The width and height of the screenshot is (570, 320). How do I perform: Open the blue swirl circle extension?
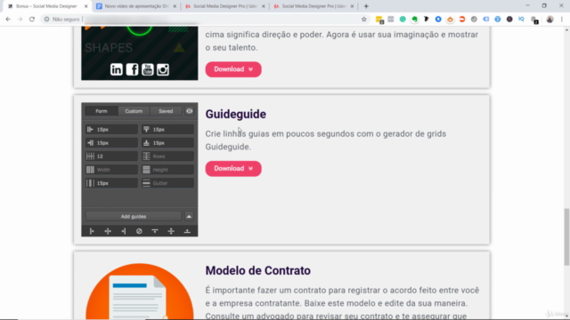pyautogui.click(x=498, y=20)
